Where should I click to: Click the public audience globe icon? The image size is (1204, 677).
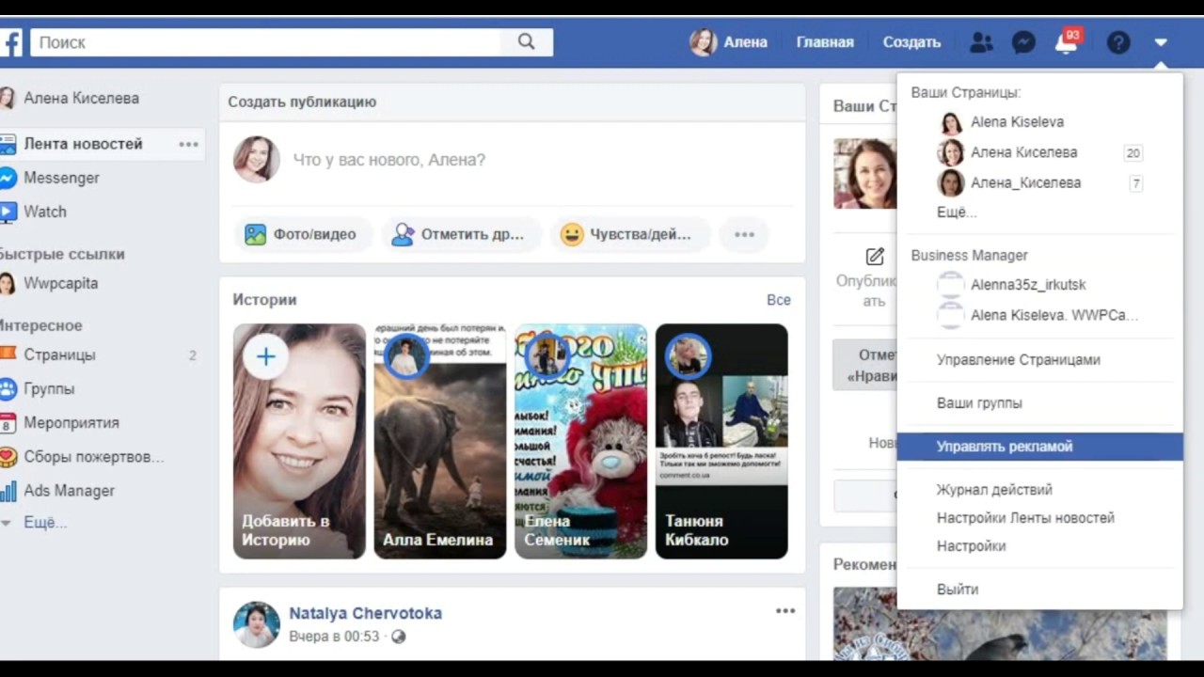[398, 637]
